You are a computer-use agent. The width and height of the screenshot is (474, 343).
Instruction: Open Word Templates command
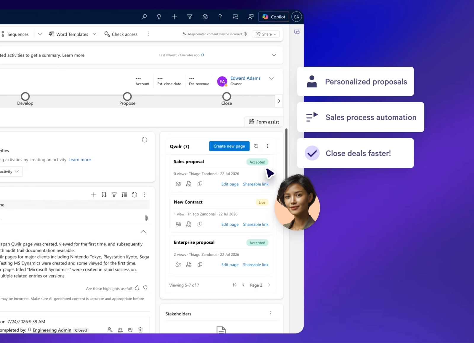(x=68, y=34)
